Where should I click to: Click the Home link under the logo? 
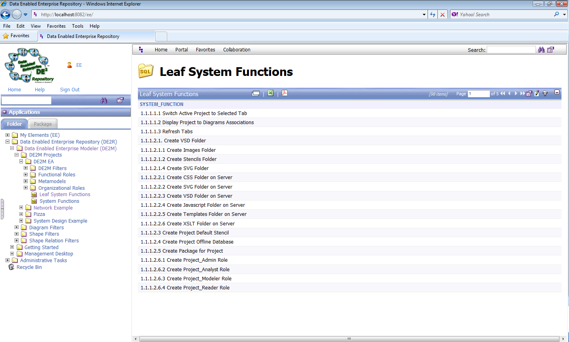tap(14, 90)
